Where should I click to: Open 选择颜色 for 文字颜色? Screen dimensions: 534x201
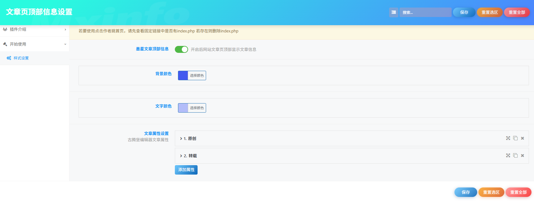[197, 108]
